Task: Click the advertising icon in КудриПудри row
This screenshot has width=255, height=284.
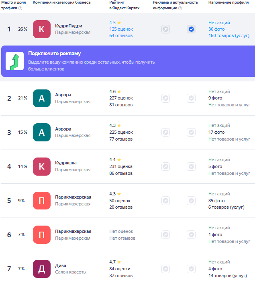Action: coord(165,29)
